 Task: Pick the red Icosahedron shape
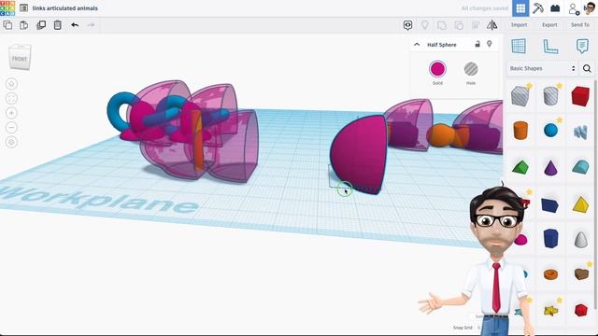click(x=580, y=310)
